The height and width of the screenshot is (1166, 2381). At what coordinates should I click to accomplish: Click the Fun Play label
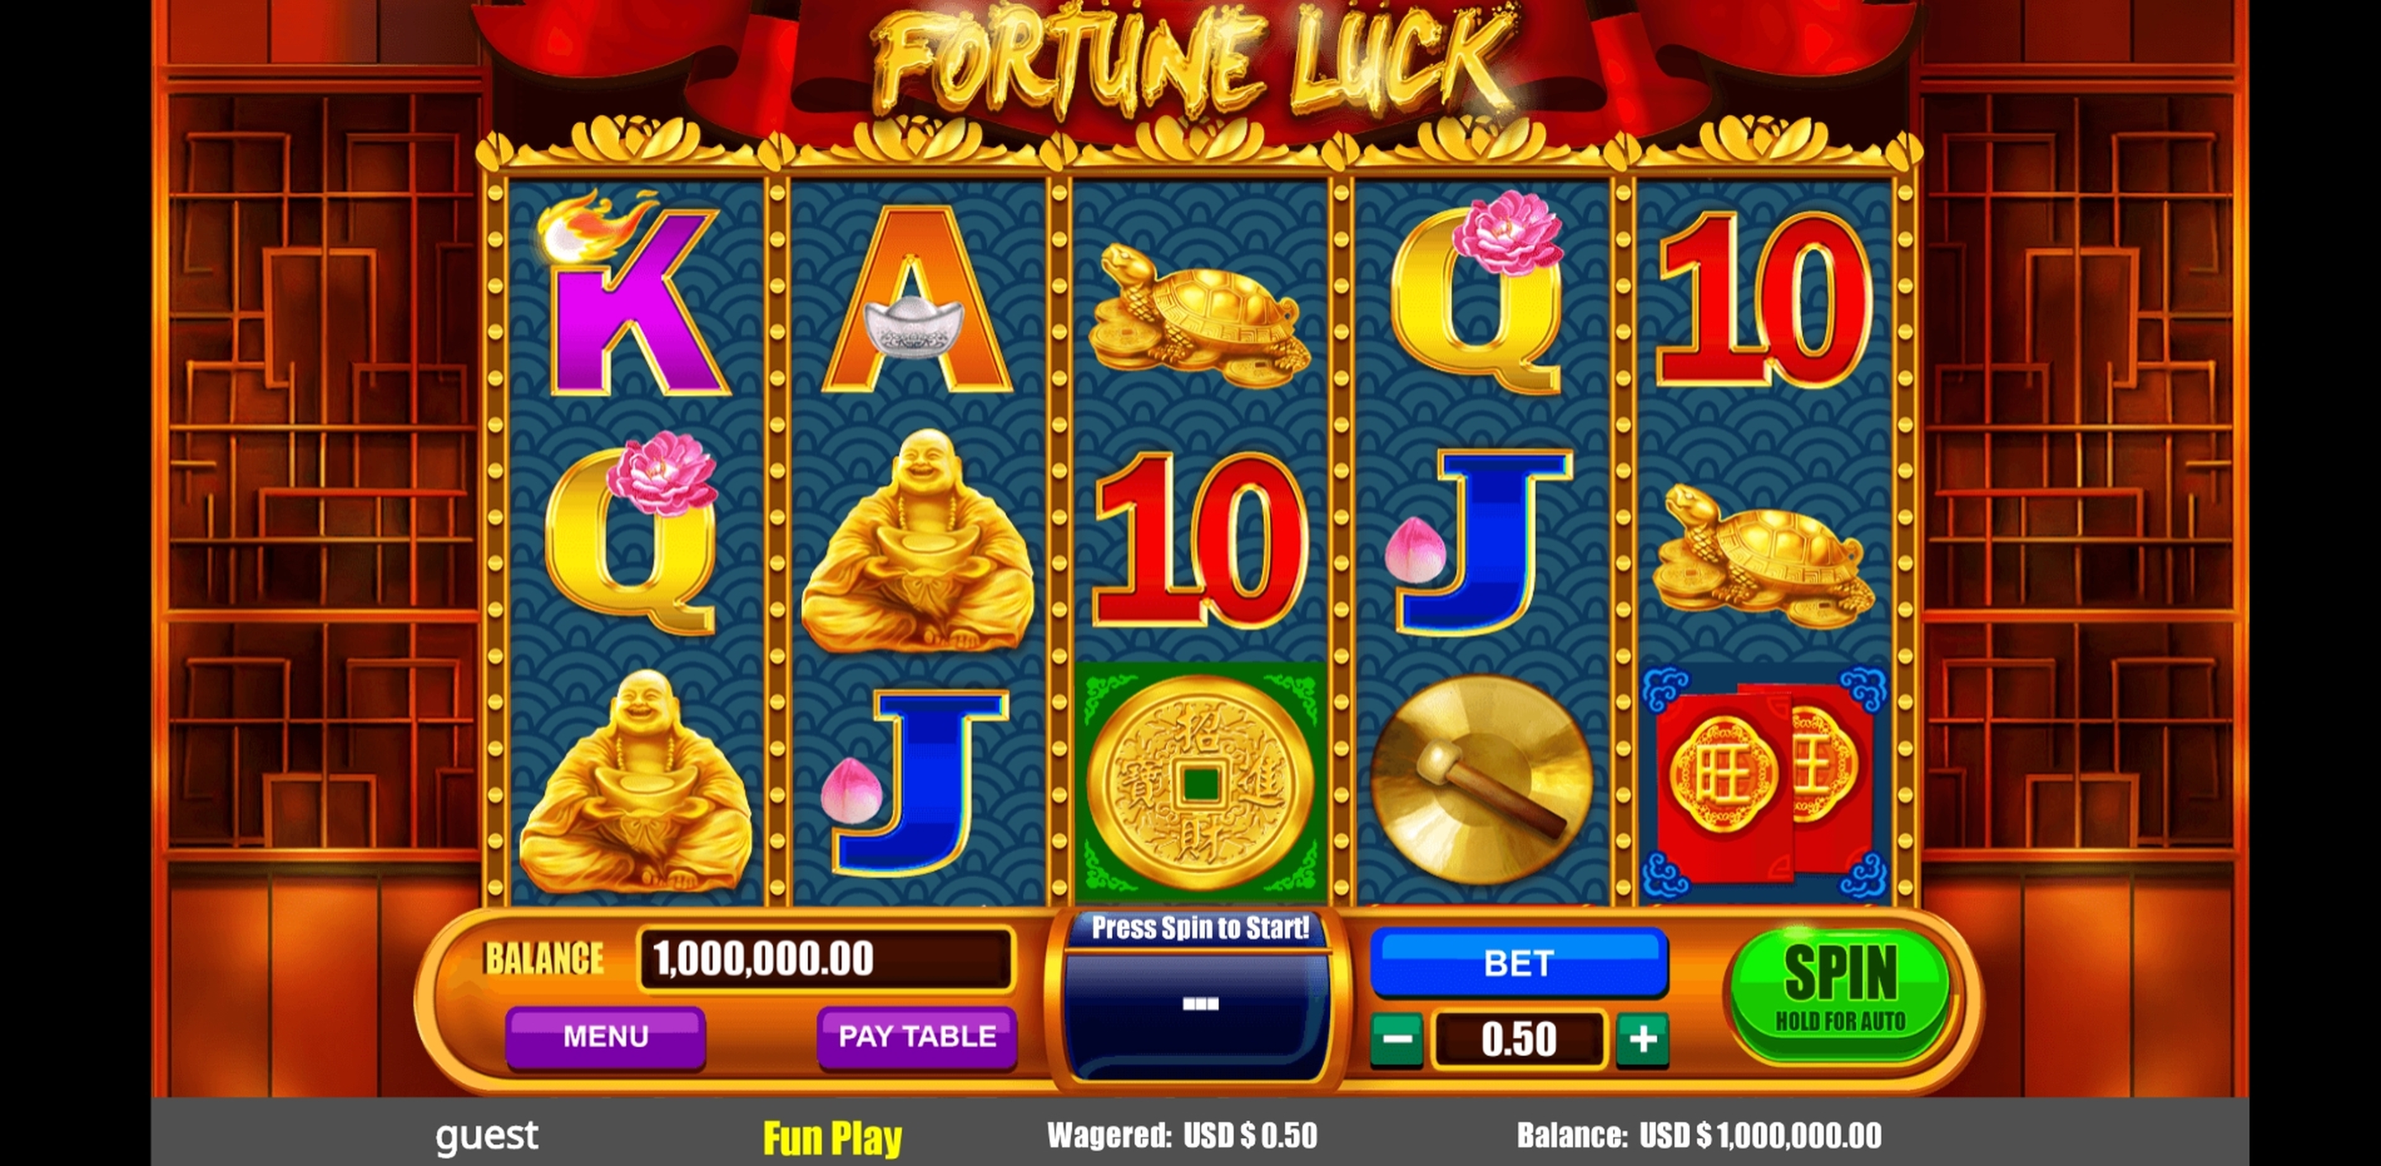pos(832,1137)
